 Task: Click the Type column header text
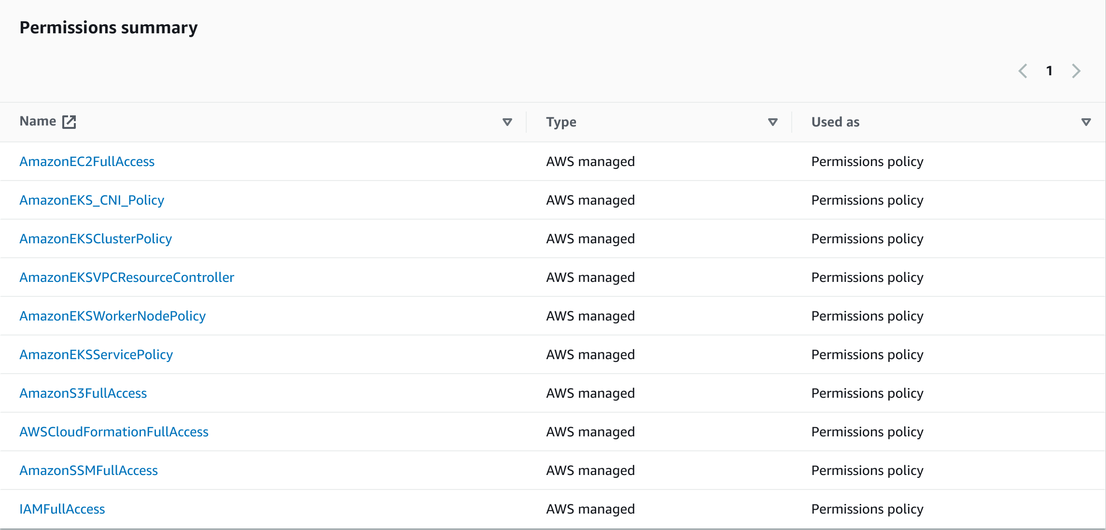[x=561, y=122]
